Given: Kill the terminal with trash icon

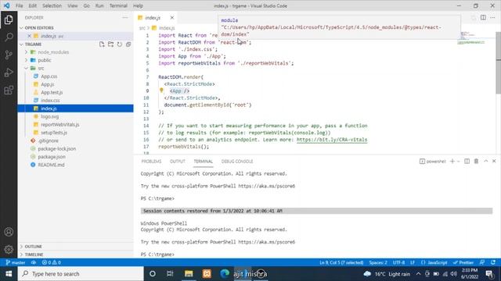Looking at the screenshot, I should coord(476,162).
